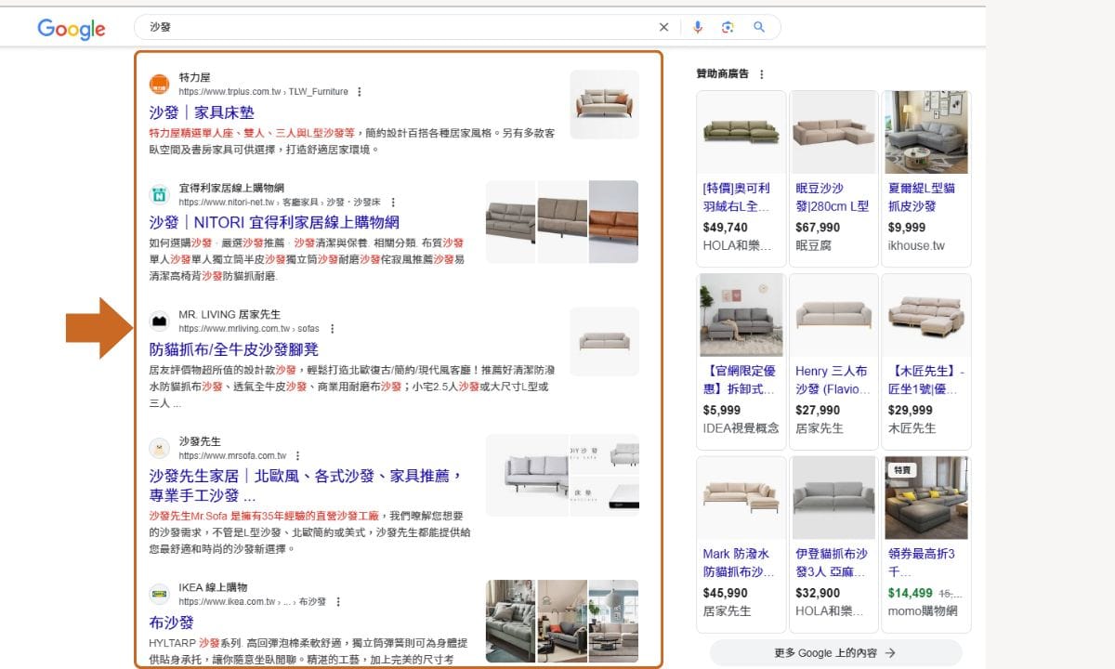The image size is (1115, 669).
Task: Open the 贊助商廣告 three-dot menu
Action: click(x=762, y=74)
